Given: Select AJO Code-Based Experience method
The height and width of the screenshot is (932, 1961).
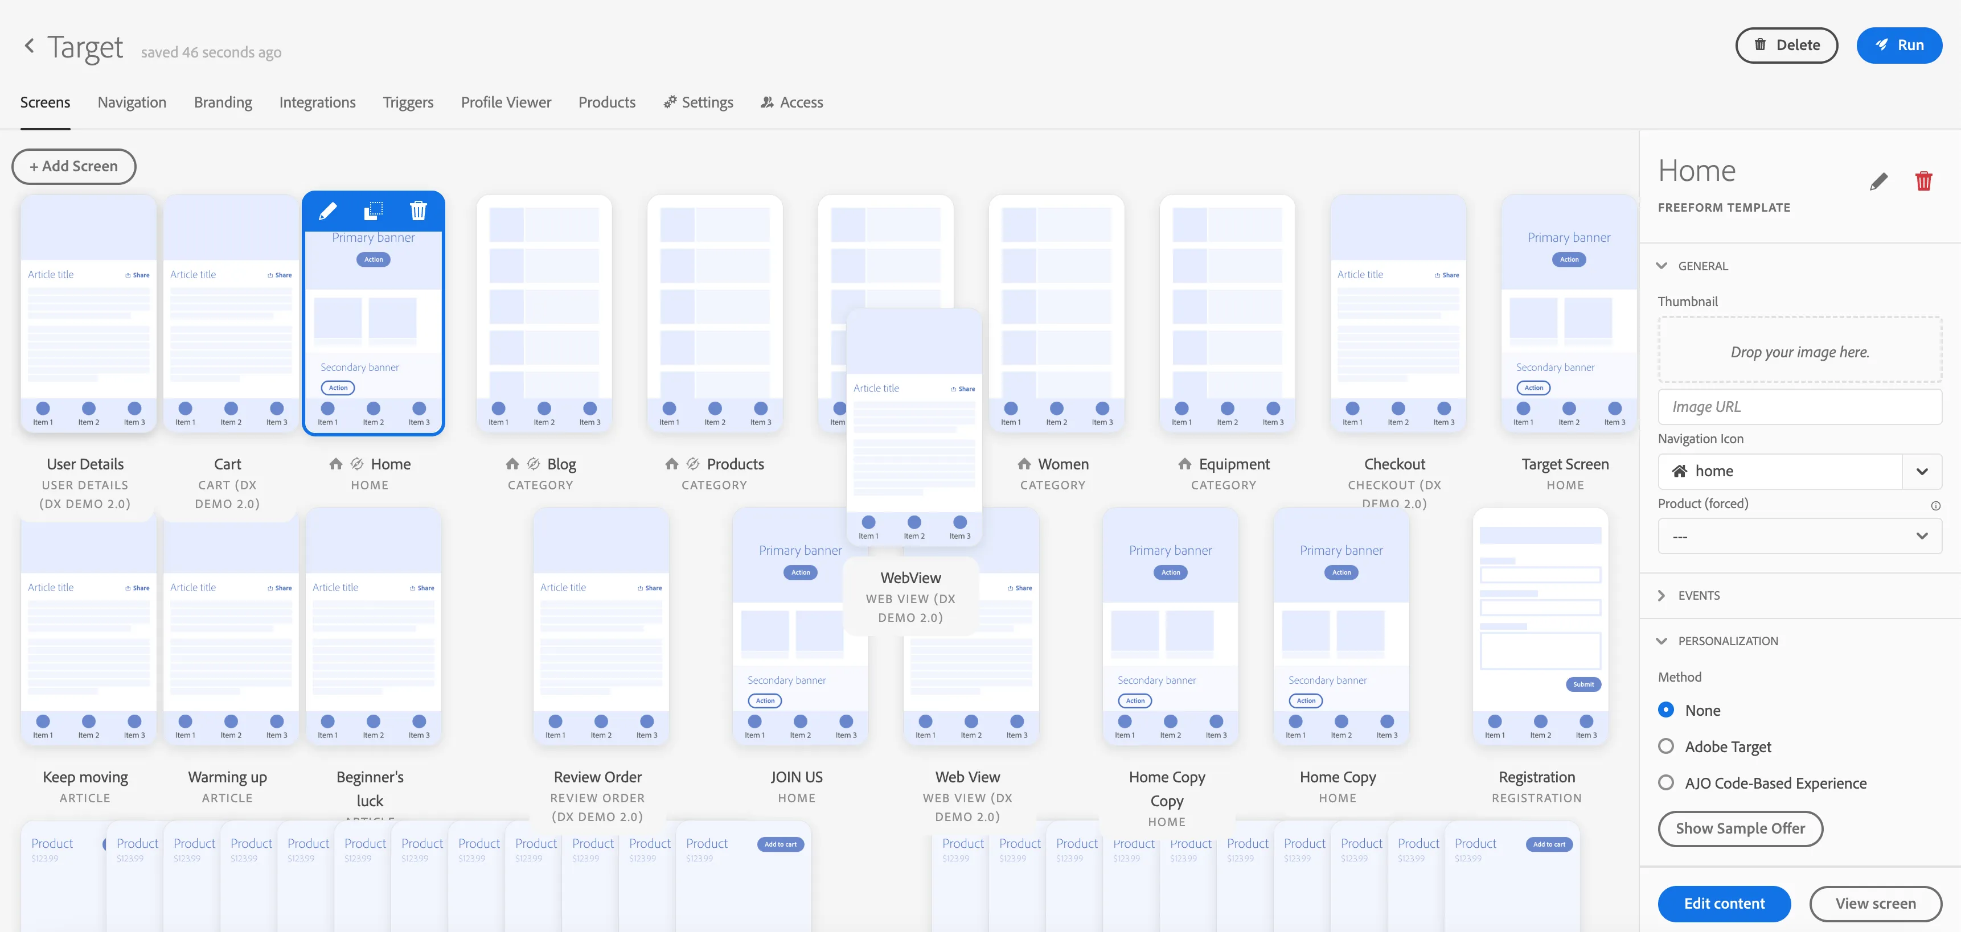Looking at the screenshot, I should click(x=1665, y=782).
